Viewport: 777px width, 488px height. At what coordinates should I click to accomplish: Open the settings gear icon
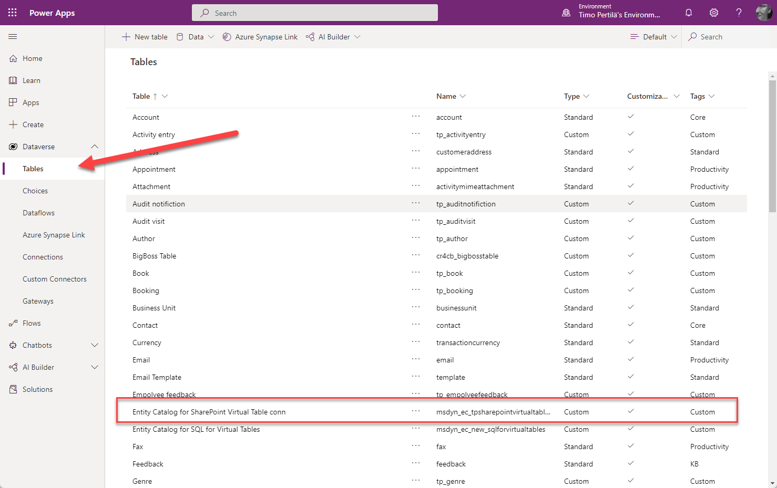(x=714, y=13)
